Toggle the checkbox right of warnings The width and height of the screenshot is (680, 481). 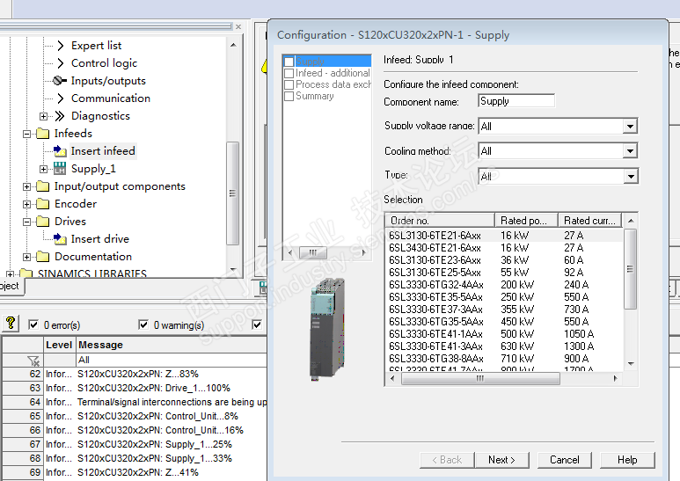click(257, 324)
